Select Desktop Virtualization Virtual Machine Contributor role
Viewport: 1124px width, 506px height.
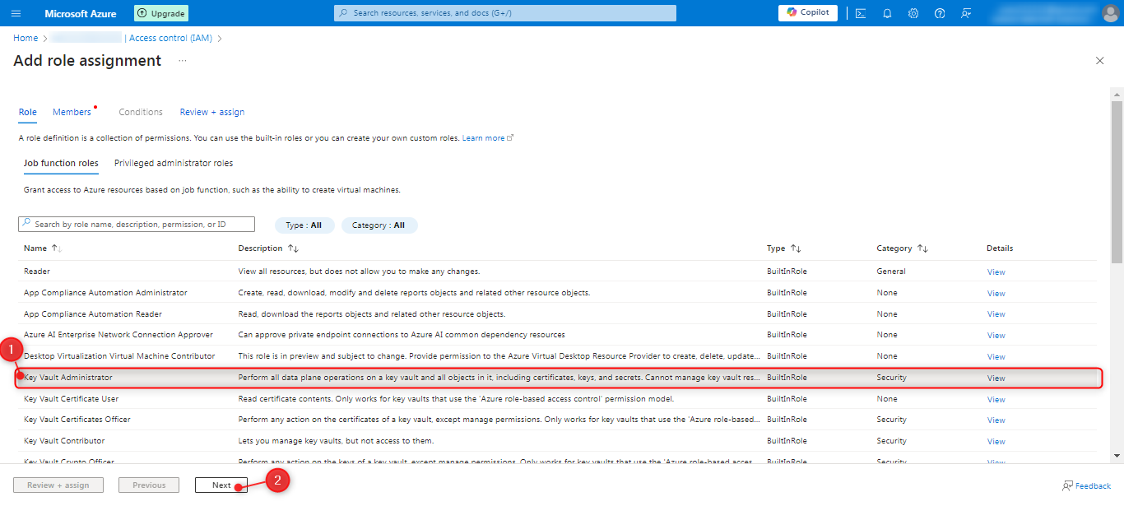tap(557, 356)
